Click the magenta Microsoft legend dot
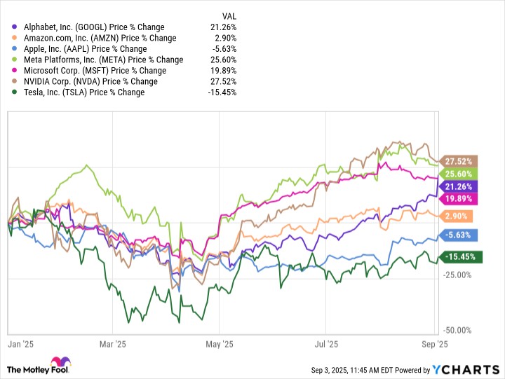The height and width of the screenshot is (379, 505). (14, 71)
